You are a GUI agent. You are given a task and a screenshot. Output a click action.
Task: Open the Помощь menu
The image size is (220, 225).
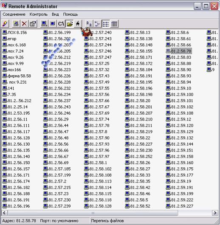71,14
